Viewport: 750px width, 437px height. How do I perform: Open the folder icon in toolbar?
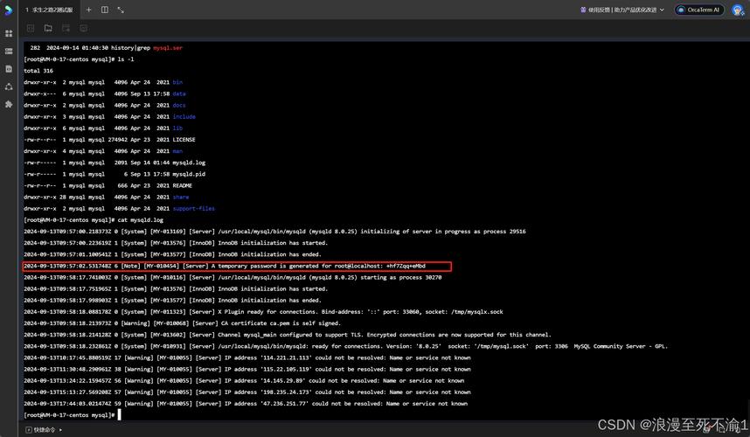pyautogui.click(x=48, y=28)
